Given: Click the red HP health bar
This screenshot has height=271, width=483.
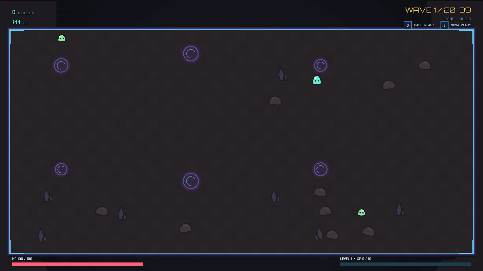Looking at the screenshot, I should 77,264.
